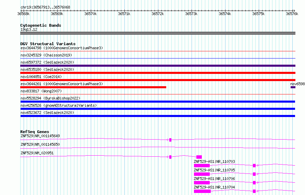The width and height of the screenshot is (305, 195).
Task: Click the purple nsv6597372 variant bar
Action: point(158,66)
